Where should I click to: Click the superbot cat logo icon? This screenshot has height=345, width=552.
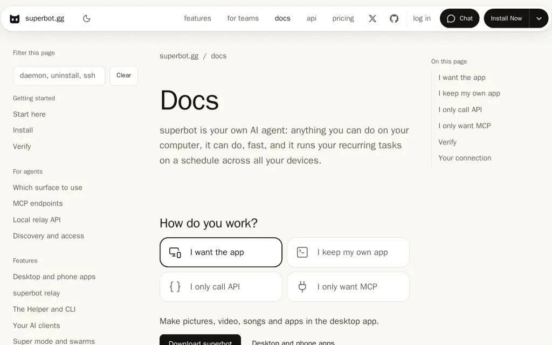pyautogui.click(x=15, y=19)
